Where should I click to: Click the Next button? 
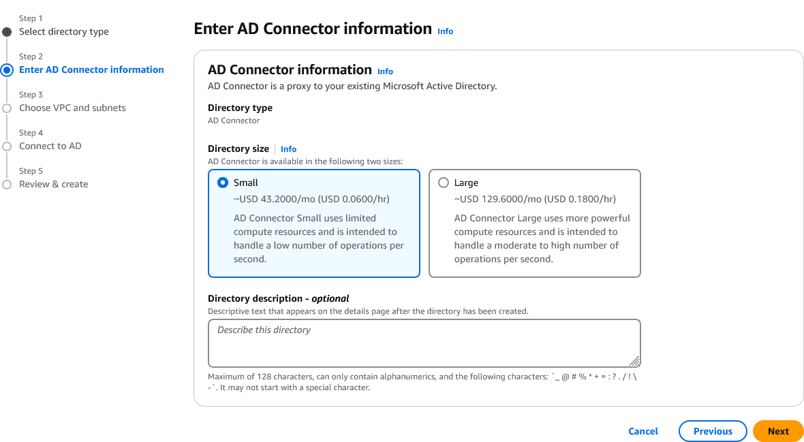[x=778, y=431]
